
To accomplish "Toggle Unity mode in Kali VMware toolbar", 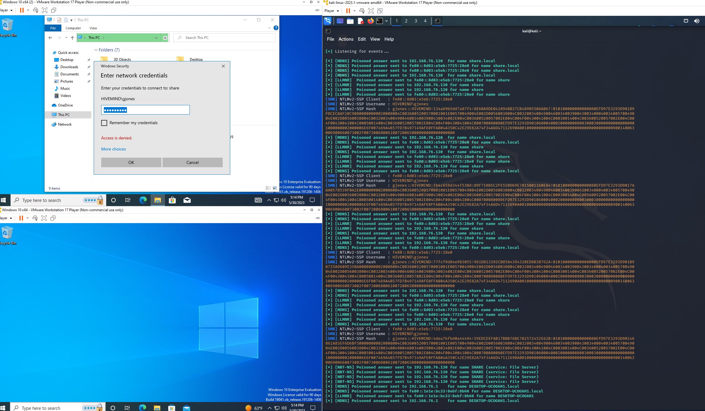I will pyautogui.click(x=380, y=11).
